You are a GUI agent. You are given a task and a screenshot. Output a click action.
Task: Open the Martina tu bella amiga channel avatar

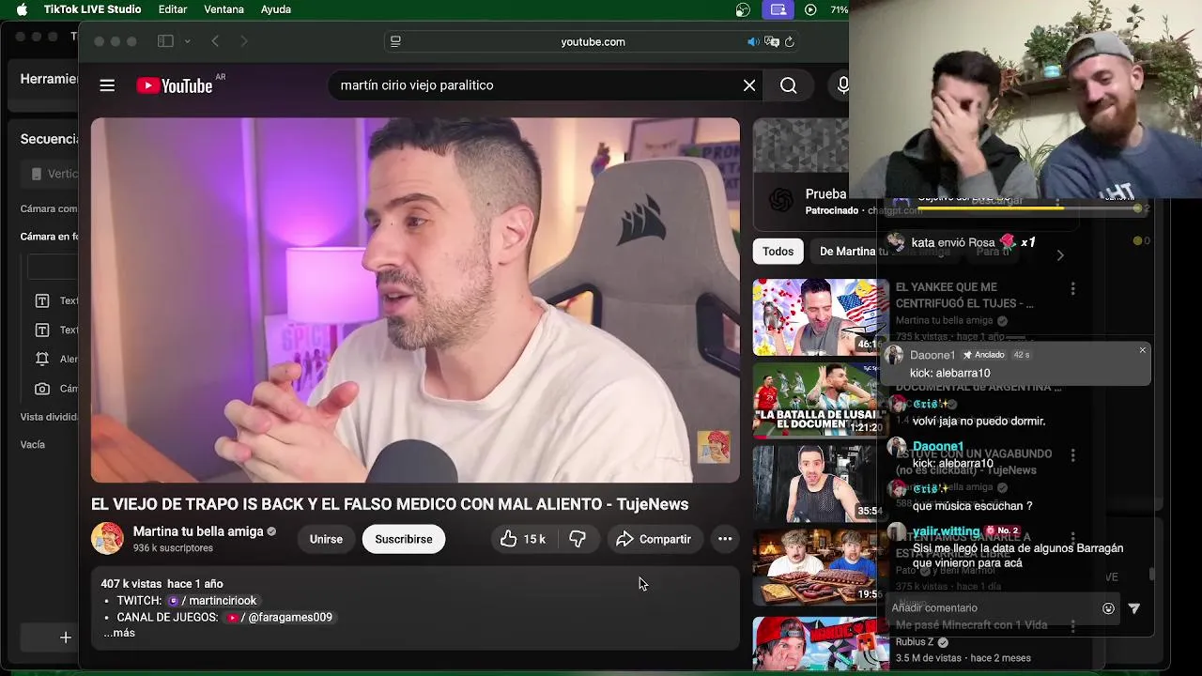107,539
